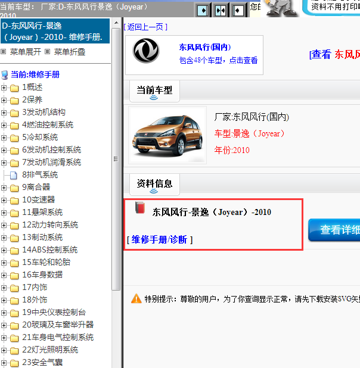Open the 资料信息 tab
Image resolution: width=360 pixels, height=368 pixels.
pos(154,185)
